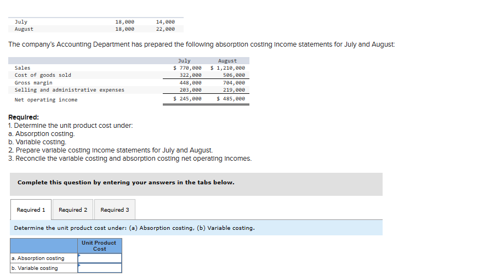Click July gross margin 448,000
The width and height of the screenshot is (478, 277).
point(190,83)
